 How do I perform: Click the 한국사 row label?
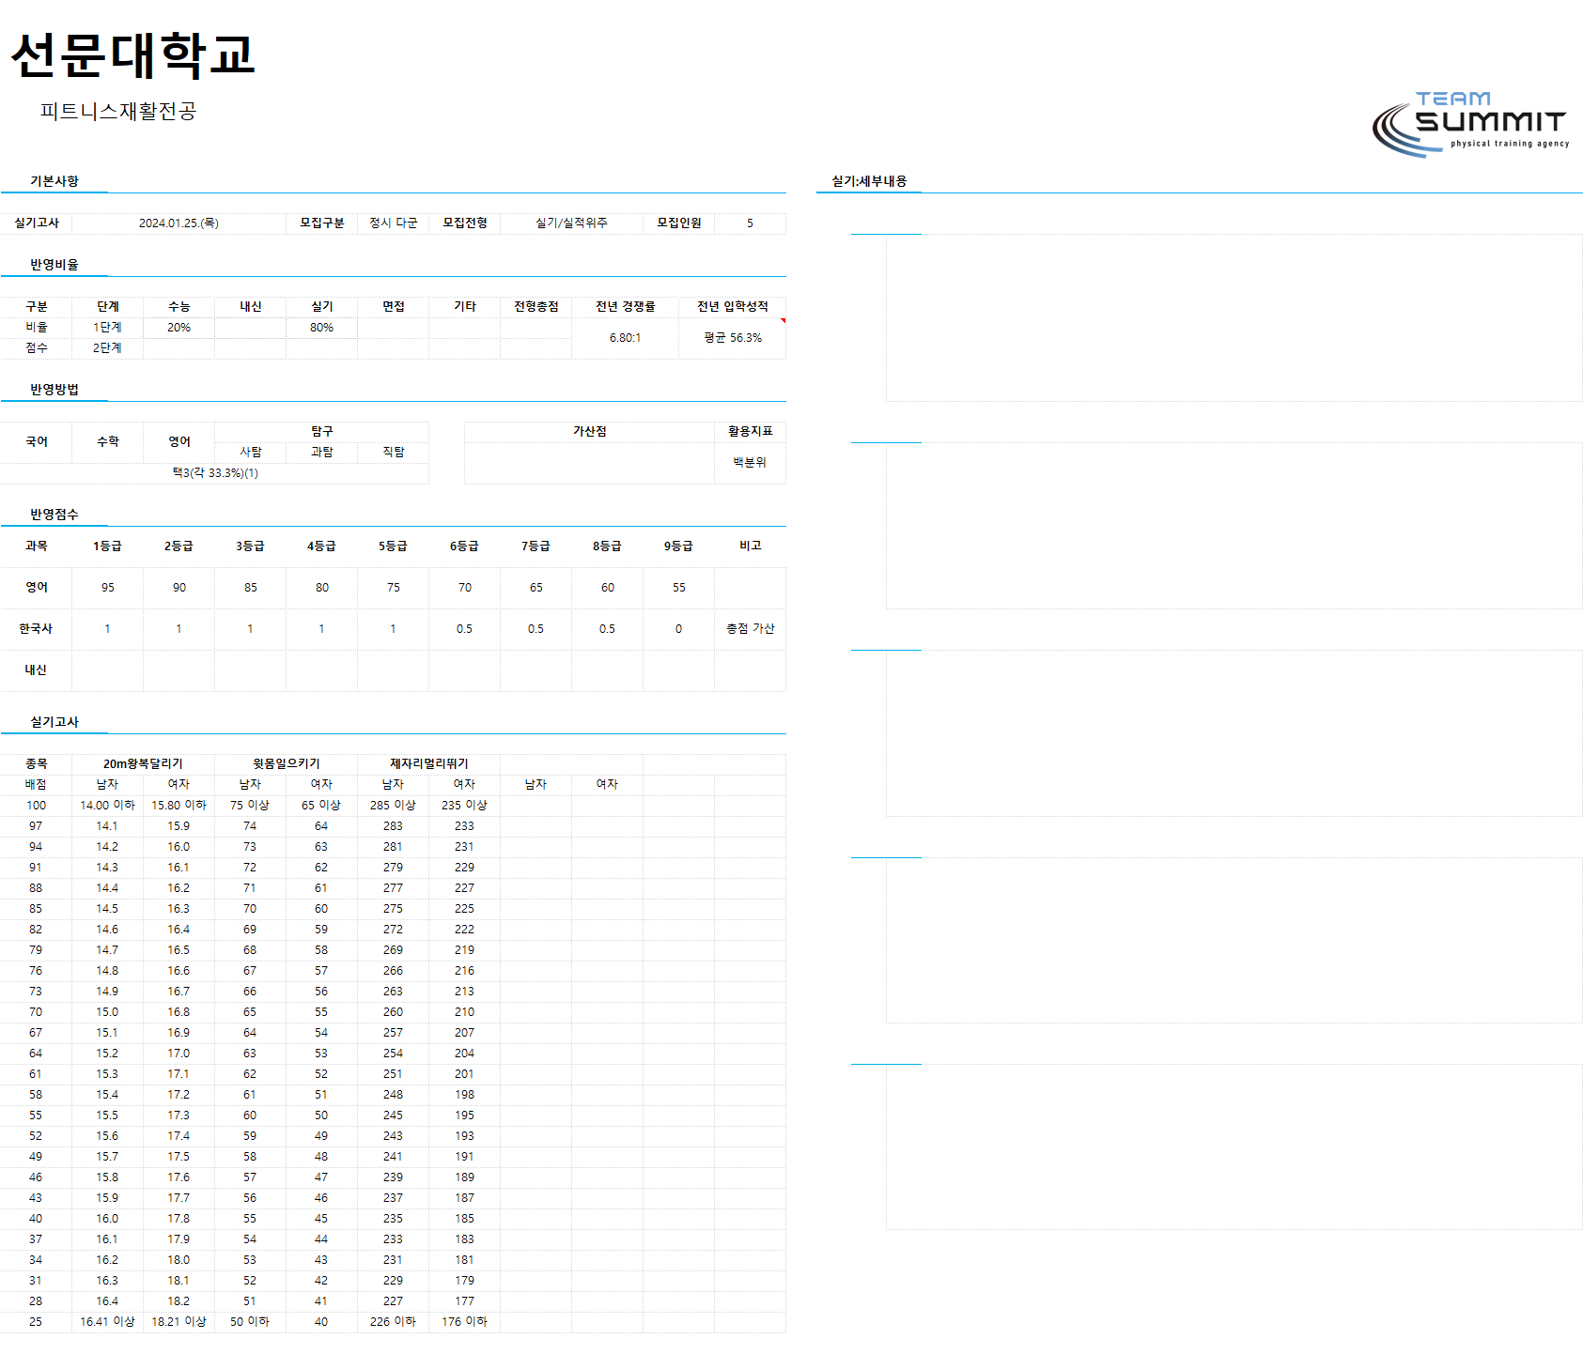[x=36, y=629]
